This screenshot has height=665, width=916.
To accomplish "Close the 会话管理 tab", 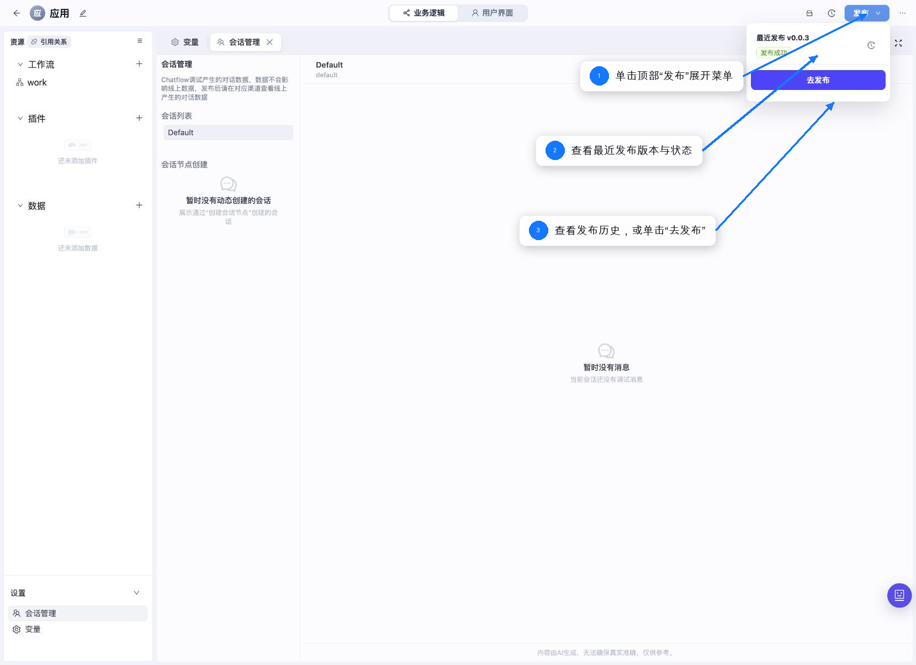I will coord(269,42).
